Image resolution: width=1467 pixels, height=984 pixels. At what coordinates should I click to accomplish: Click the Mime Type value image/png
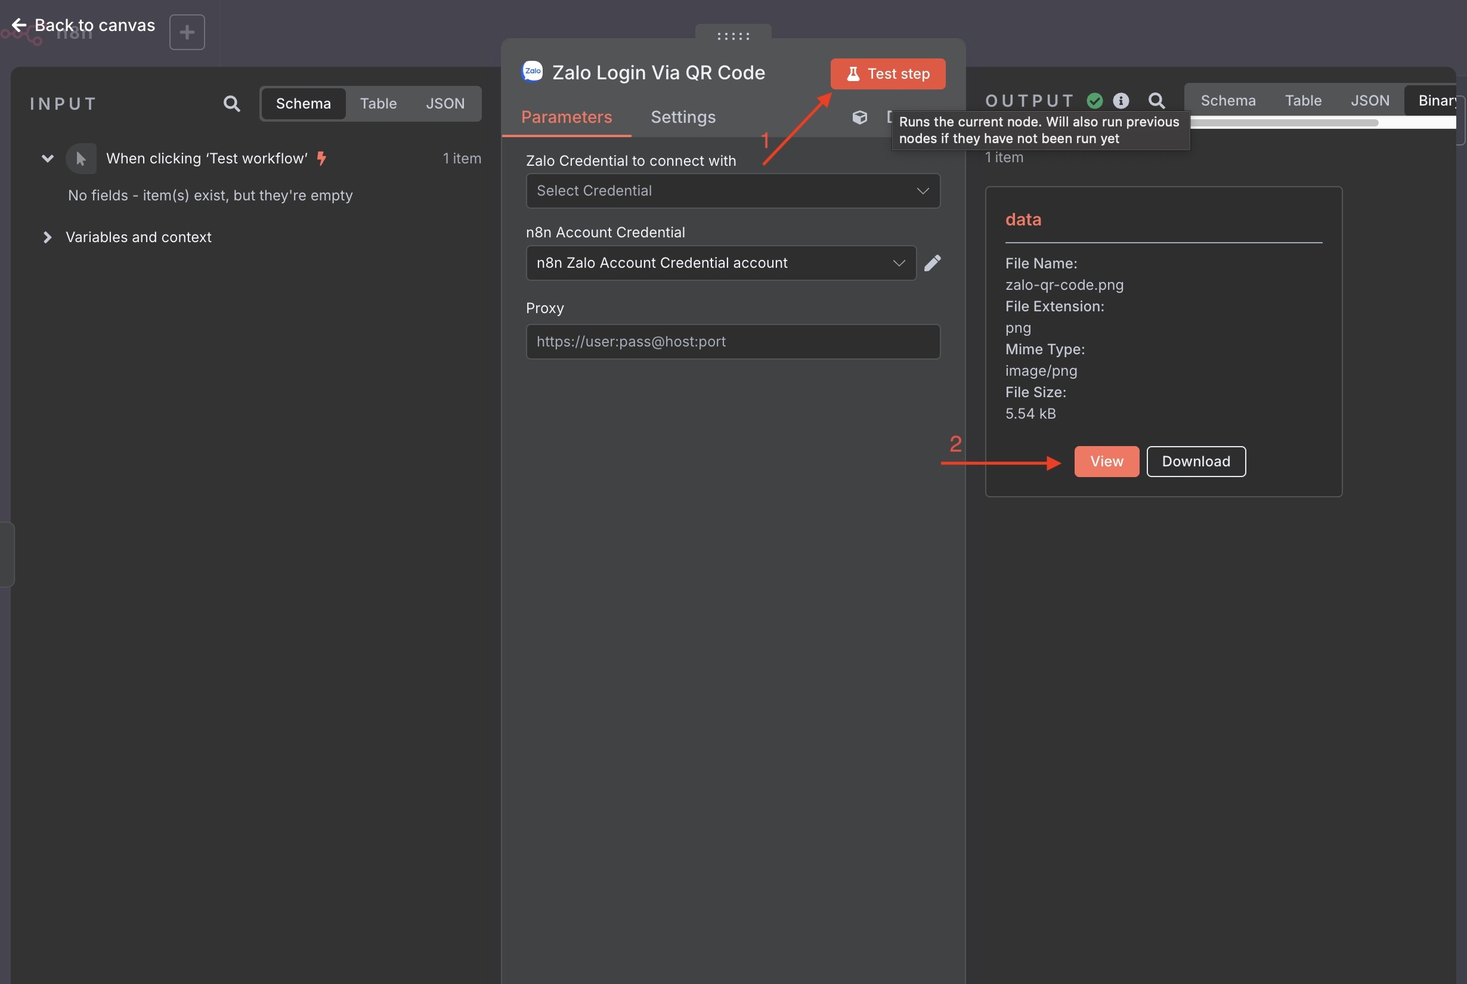coord(1041,371)
